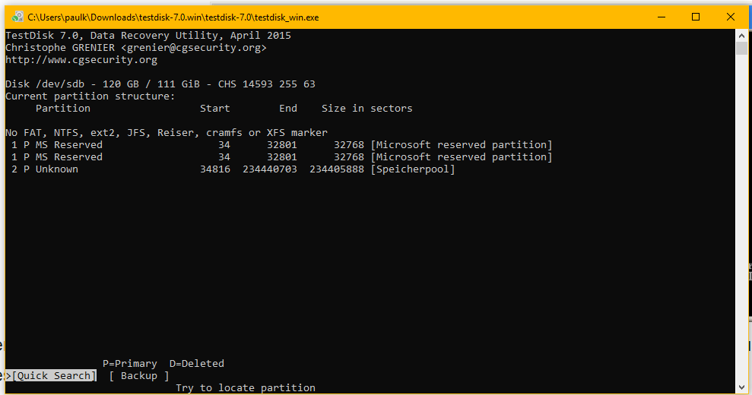
Task: Click the Disk /dev/sdb info line
Action: click(160, 84)
